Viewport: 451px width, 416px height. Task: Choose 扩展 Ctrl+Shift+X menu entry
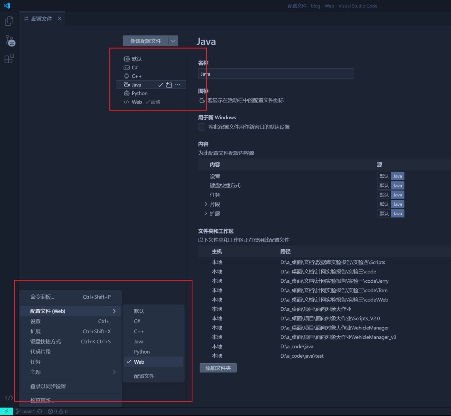[x=70, y=332]
